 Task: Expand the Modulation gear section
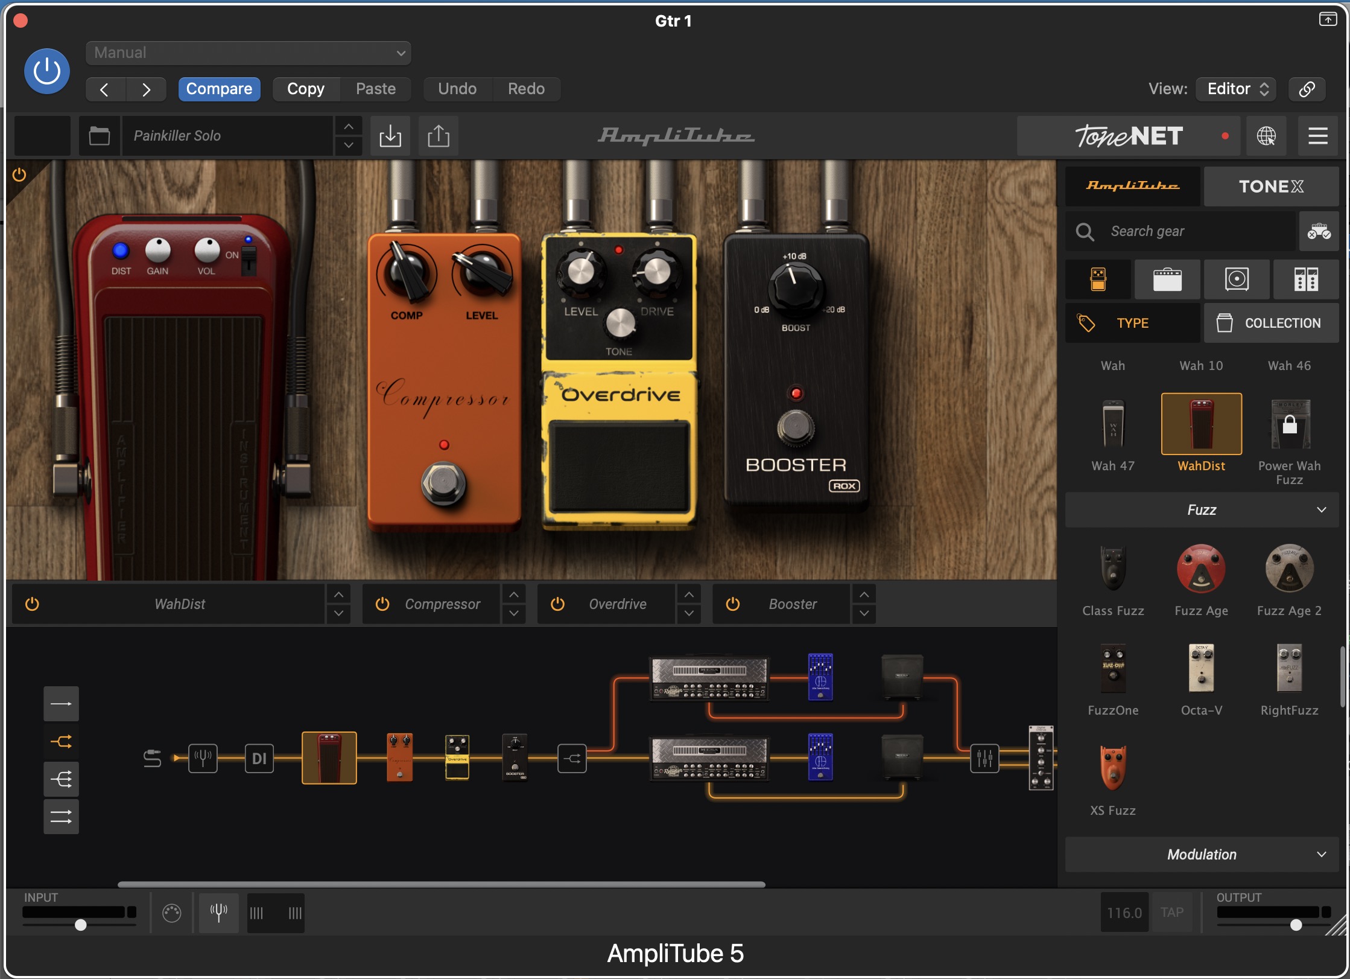(x=1202, y=854)
